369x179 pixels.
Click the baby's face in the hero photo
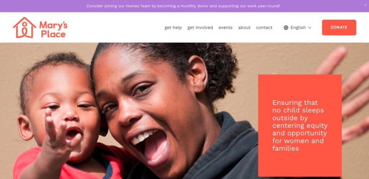tap(63, 113)
